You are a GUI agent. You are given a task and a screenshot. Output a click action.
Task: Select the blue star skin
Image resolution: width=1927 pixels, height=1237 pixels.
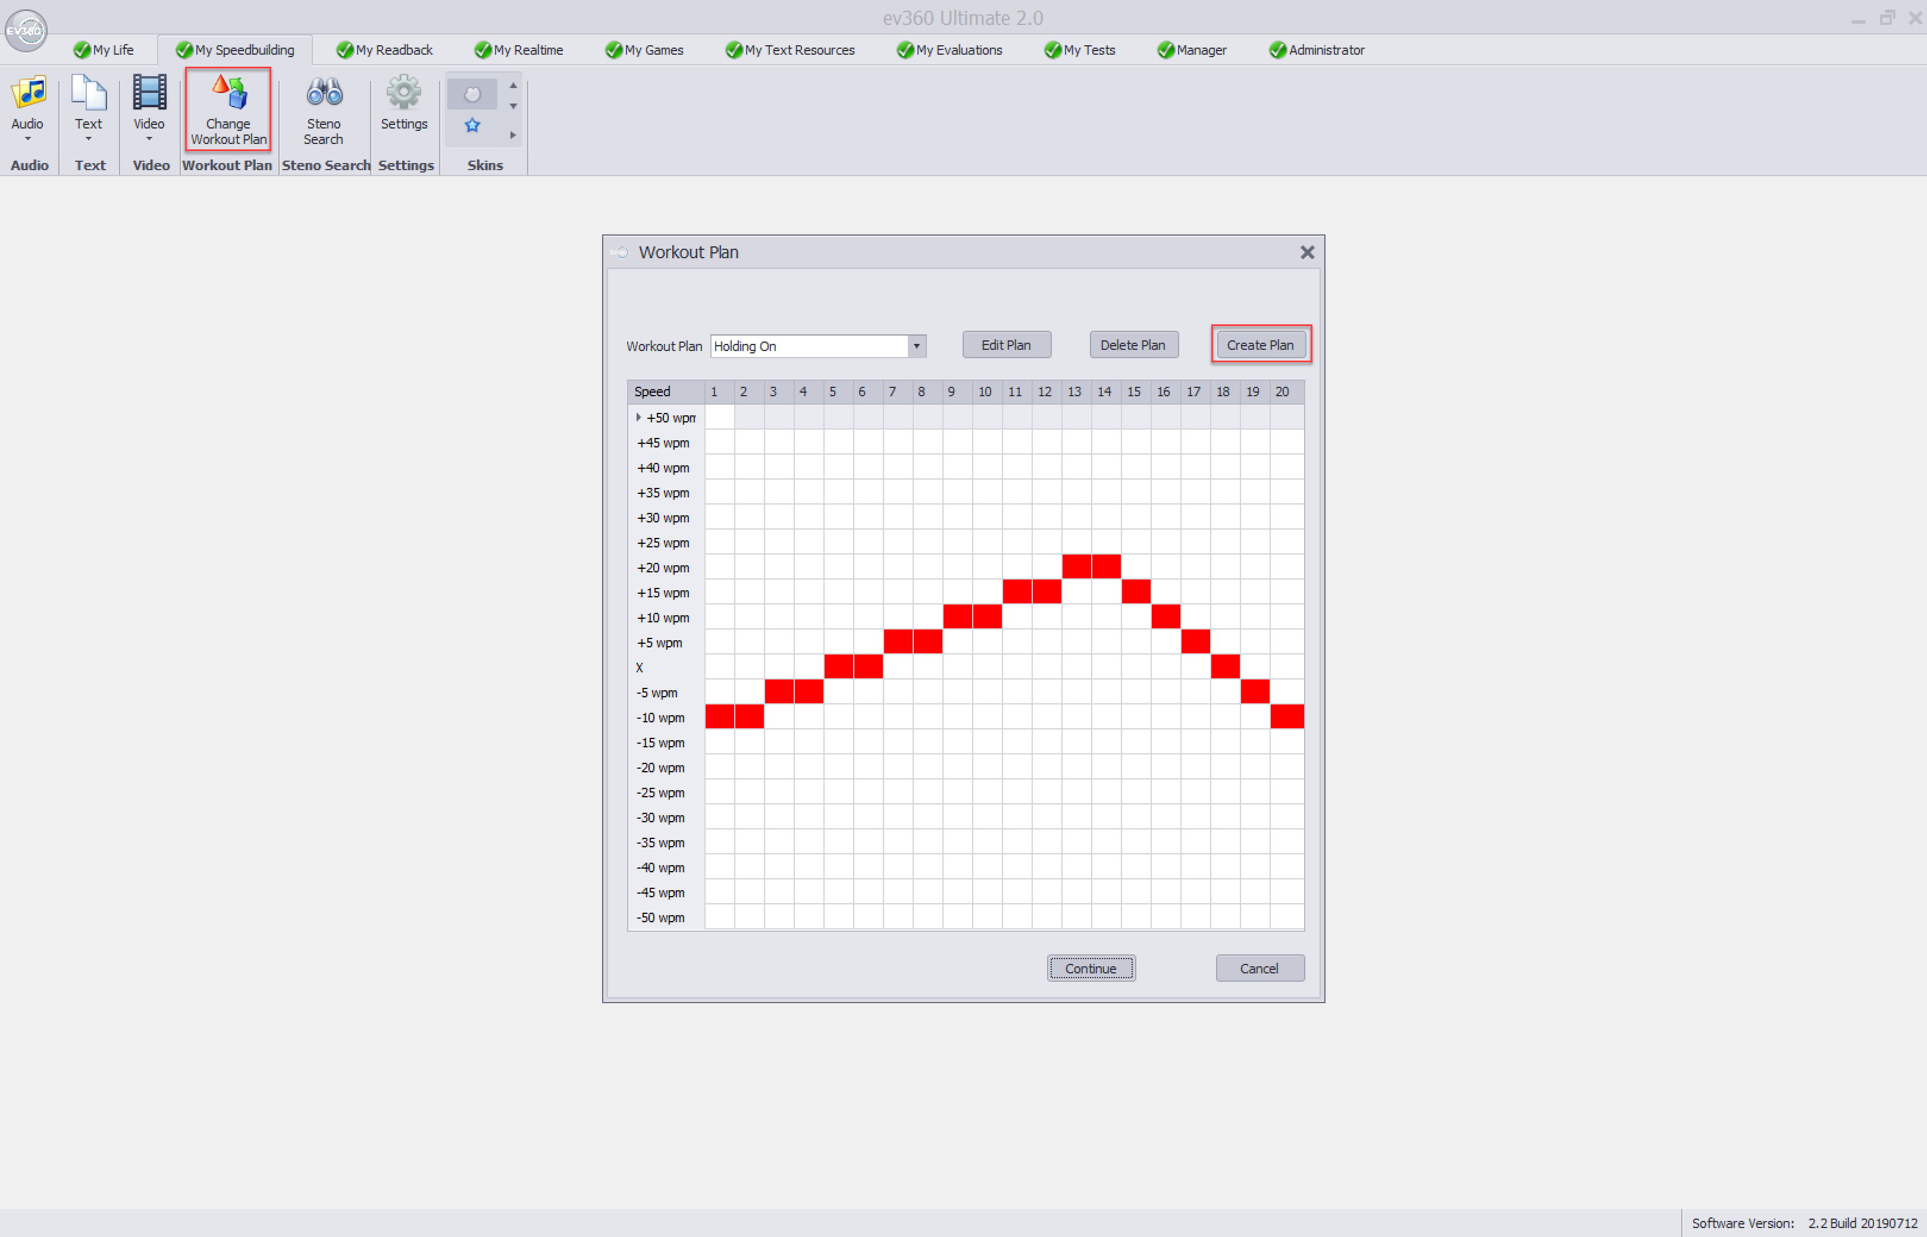pos(472,126)
